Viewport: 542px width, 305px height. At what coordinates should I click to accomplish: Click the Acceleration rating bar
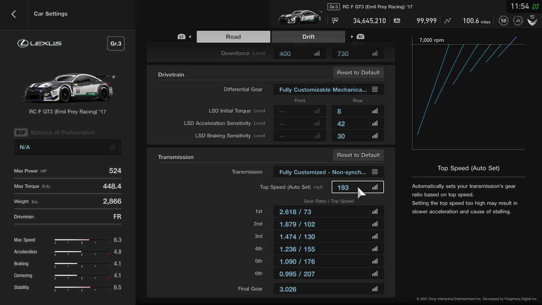pyautogui.click(x=82, y=252)
